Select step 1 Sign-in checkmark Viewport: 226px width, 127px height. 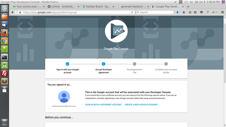(x=68, y=64)
